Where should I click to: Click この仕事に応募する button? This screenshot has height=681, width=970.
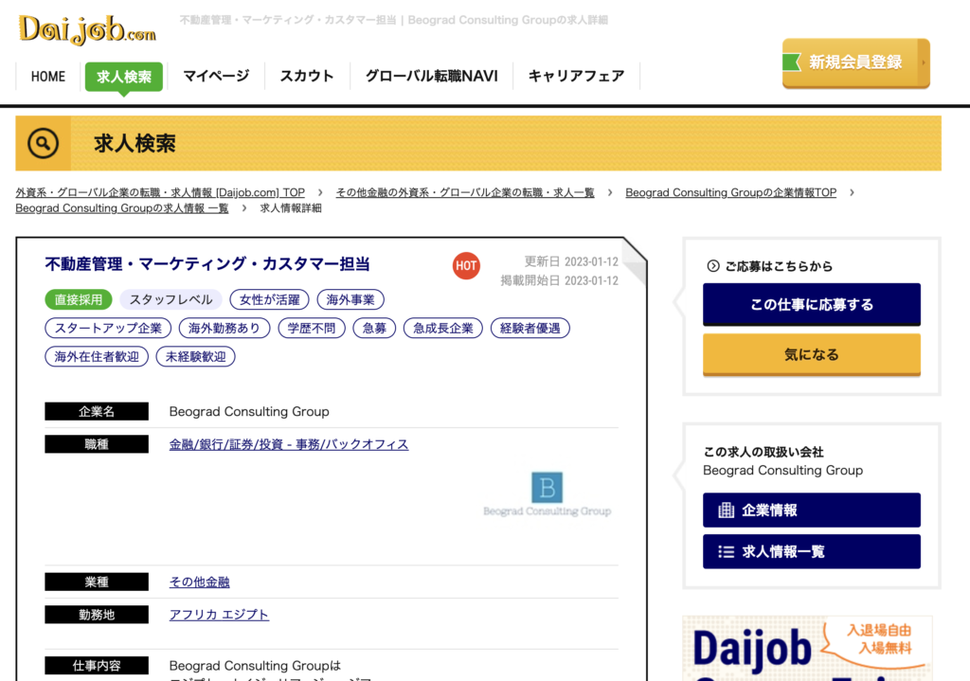pos(812,304)
